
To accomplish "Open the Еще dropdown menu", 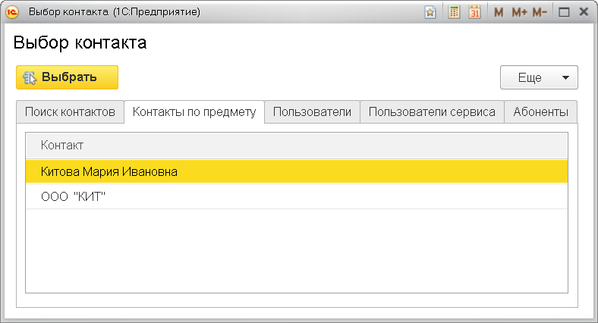I will pyautogui.click(x=539, y=77).
